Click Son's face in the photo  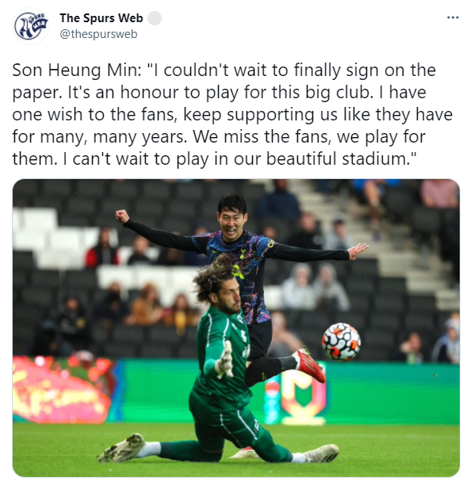pyautogui.click(x=231, y=223)
